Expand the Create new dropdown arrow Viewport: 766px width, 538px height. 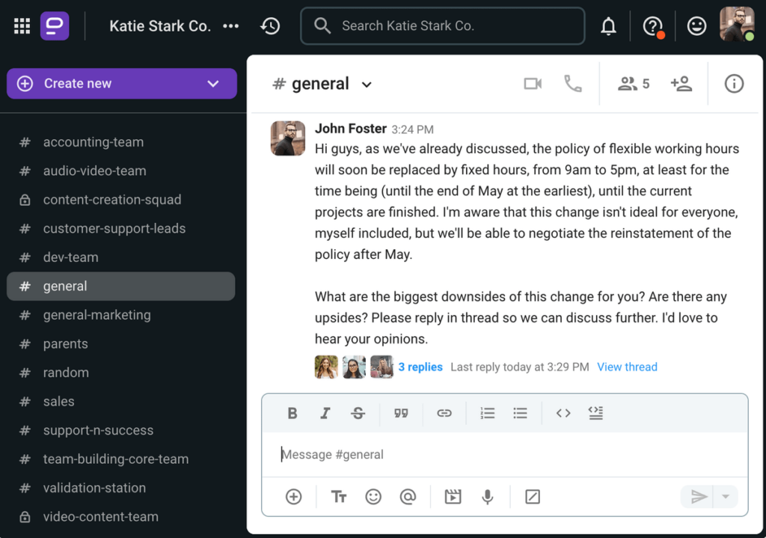pyautogui.click(x=213, y=84)
